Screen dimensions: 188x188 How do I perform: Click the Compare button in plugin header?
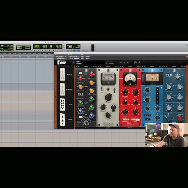pyautogui.click(x=76, y=59)
